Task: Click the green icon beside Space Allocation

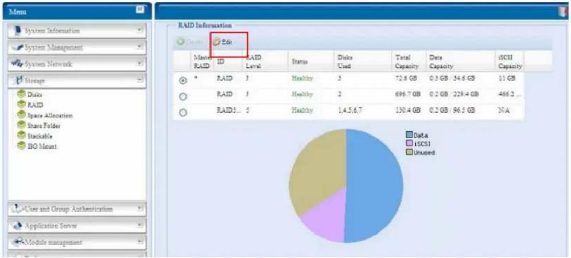Action: [x=20, y=115]
